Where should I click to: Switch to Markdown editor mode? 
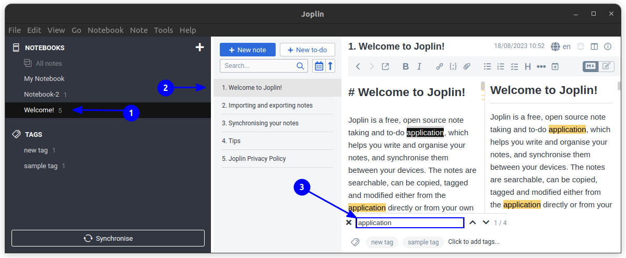click(591, 66)
